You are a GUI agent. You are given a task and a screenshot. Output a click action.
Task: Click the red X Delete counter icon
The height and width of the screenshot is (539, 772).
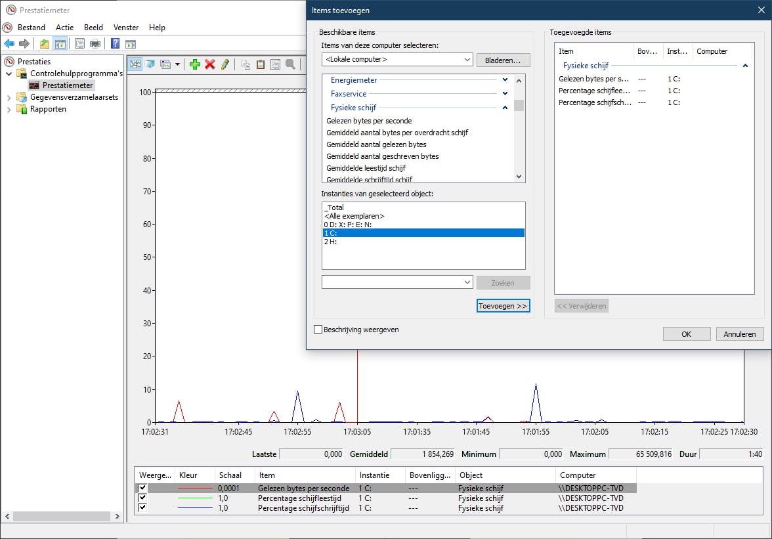coord(210,64)
